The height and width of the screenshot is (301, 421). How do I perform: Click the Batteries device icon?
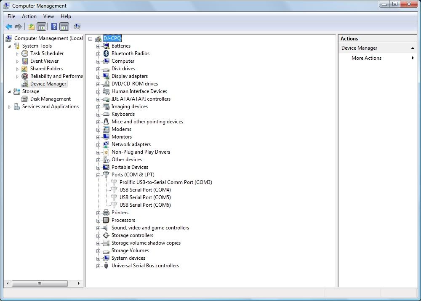tap(106, 46)
